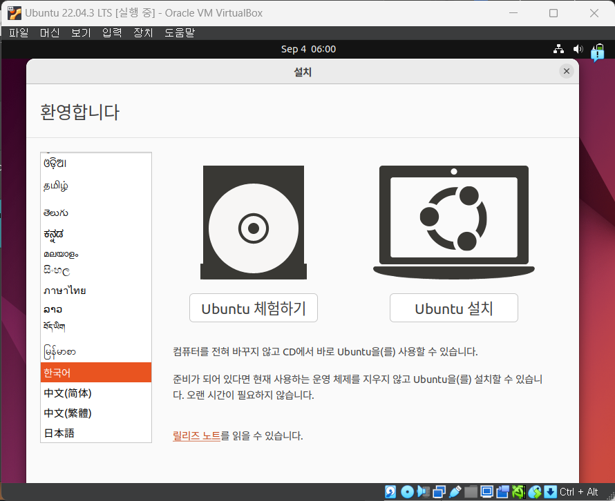This screenshot has width=615, height=501.
Task: Open the Ubuntu volume indicator in top bar
Action: (578, 49)
